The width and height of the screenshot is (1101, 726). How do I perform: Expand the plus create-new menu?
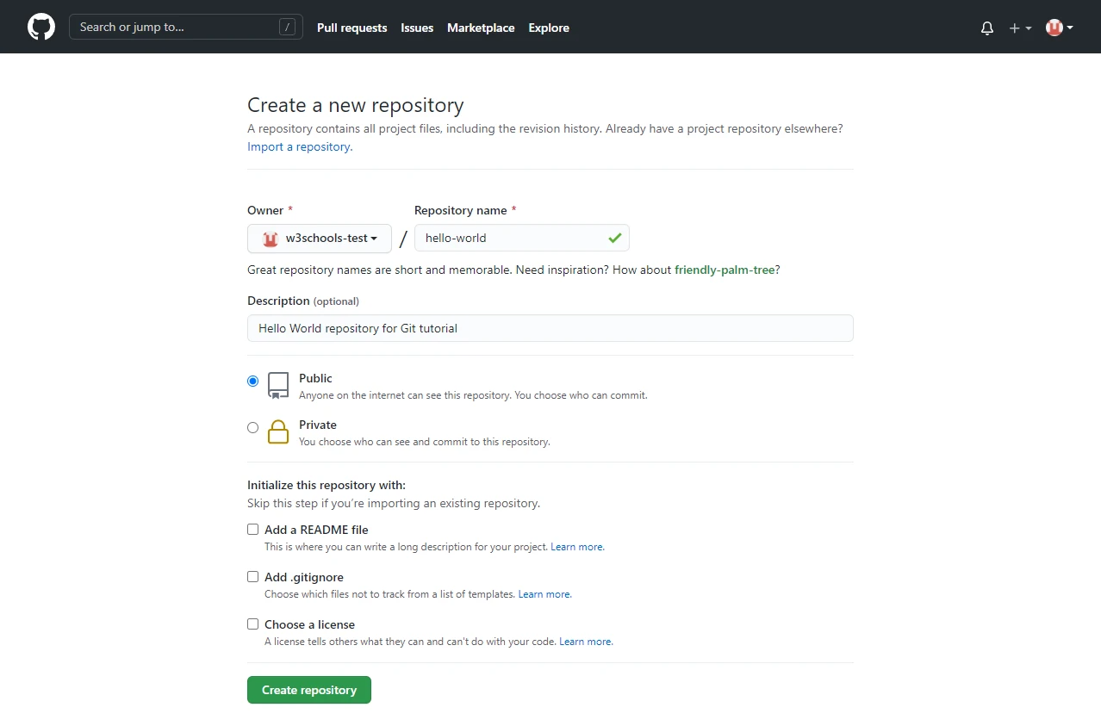[1020, 28]
